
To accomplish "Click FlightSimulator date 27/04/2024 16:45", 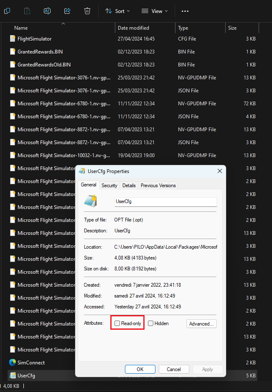I will [x=136, y=39].
